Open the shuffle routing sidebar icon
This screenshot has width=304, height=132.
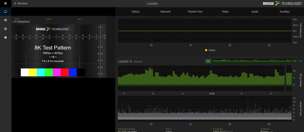5,20
